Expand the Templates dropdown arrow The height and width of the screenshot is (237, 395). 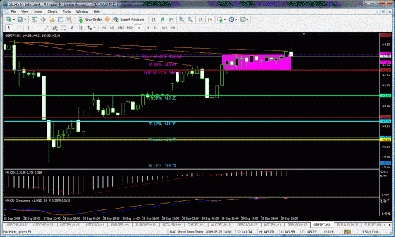248,20
